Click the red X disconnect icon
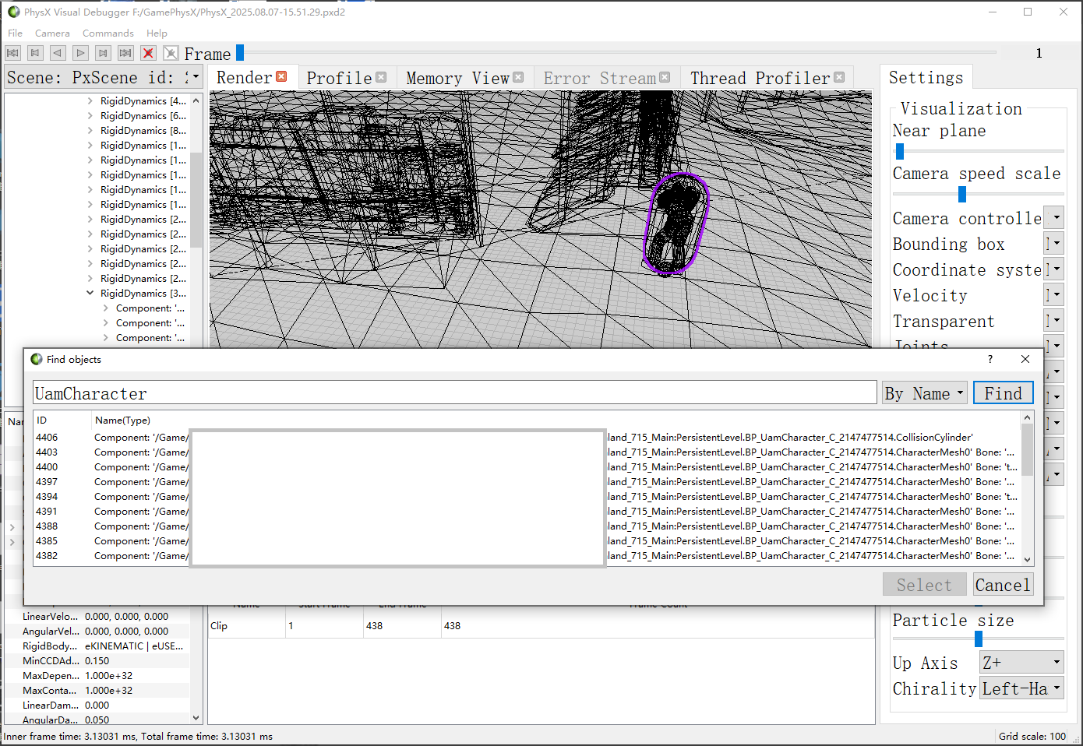The height and width of the screenshot is (746, 1083). point(148,53)
